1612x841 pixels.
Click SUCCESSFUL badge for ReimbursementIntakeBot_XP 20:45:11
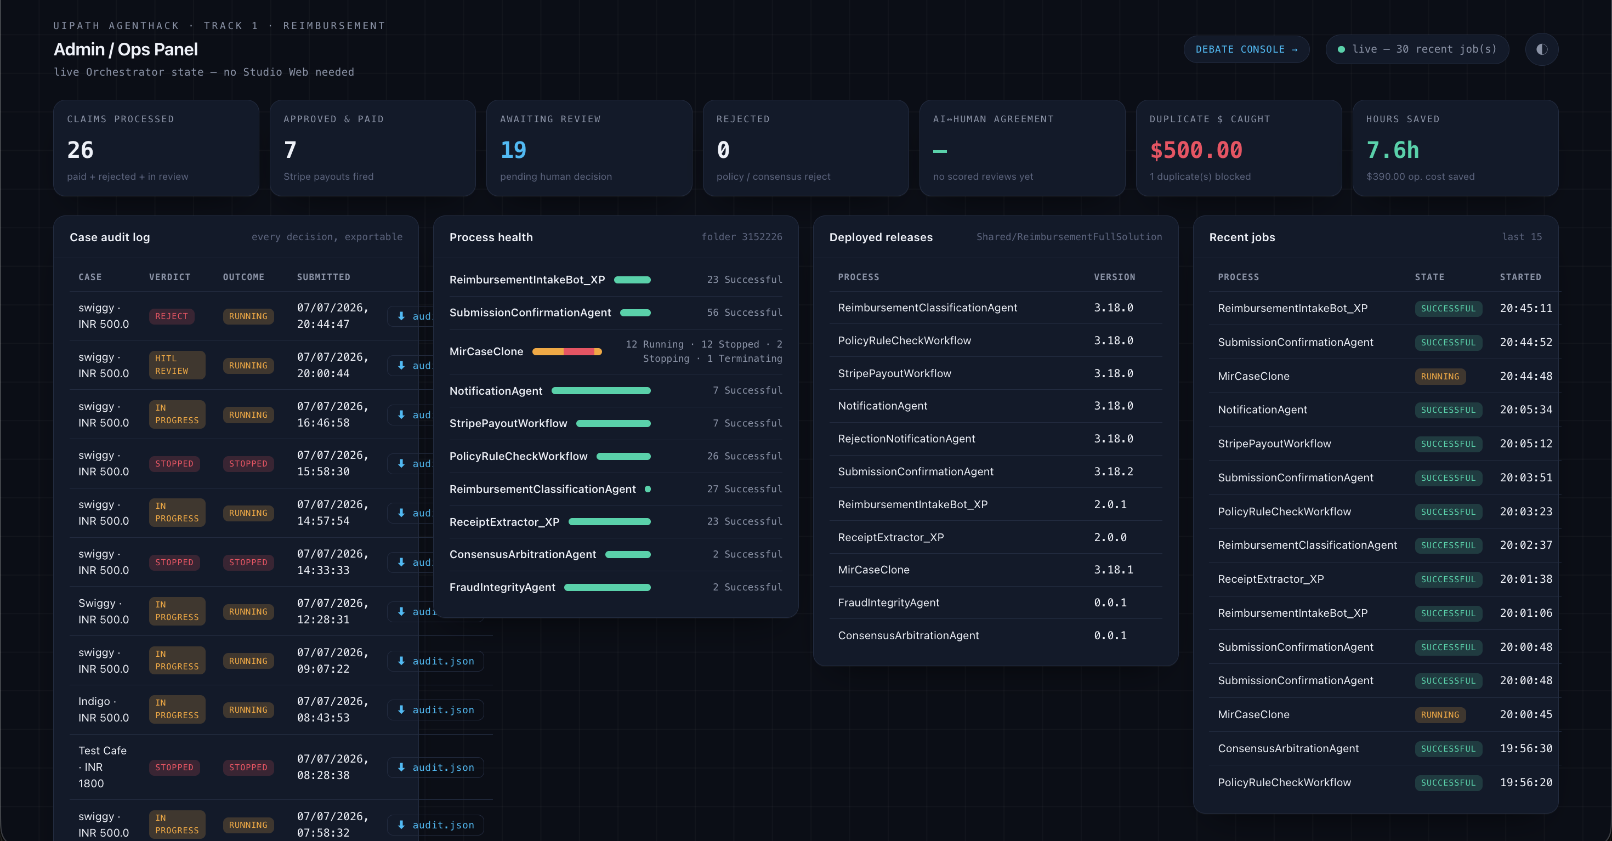tap(1448, 309)
